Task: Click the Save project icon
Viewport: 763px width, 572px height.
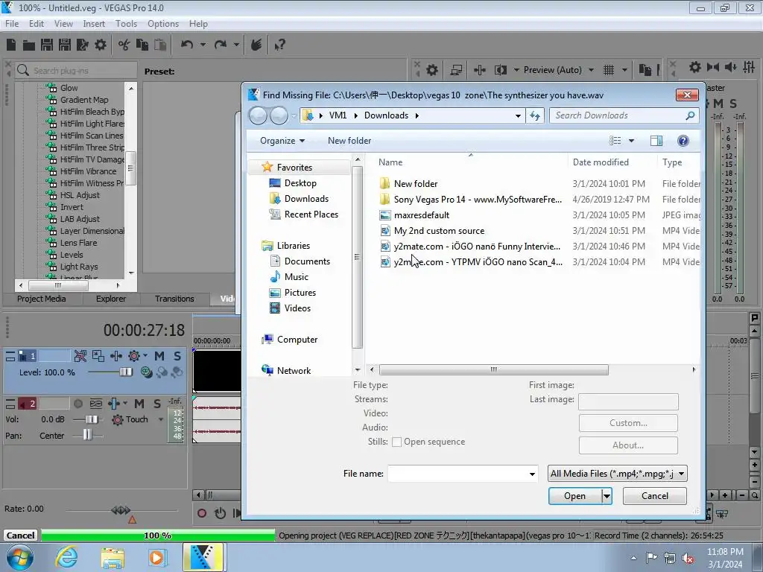Action: click(x=47, y=45)
